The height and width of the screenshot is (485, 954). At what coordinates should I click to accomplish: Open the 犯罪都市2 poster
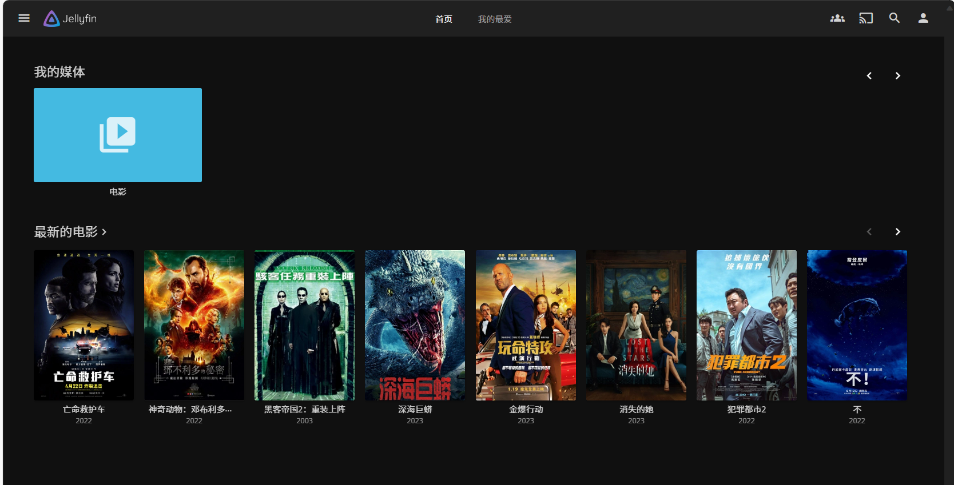[x=746, y=325]
